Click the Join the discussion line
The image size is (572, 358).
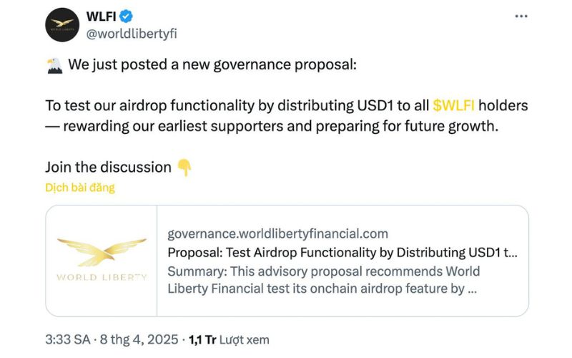point(109,168)
